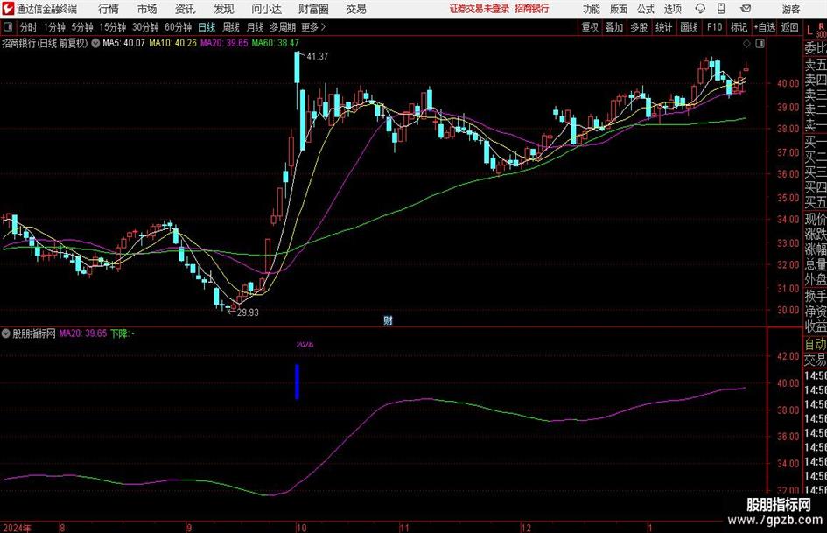Click the 财 financial marker on chart
This screenshot has height=533, width=827.
point(389,320)
